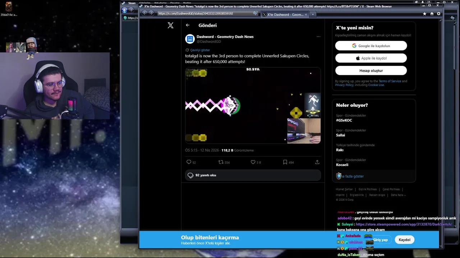Viewport: 460px width, 258px height.
Task: Open 'Imprint' footer link
Action: coord(340,195)
